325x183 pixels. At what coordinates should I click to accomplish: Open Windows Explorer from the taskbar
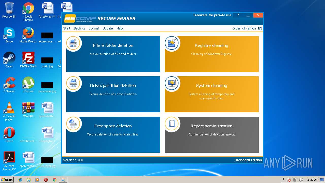[x=29, y=180]
